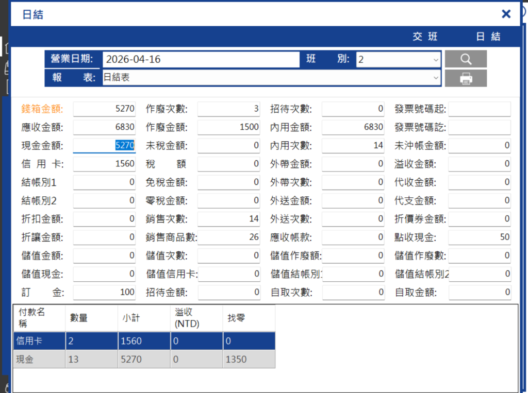Screen dimensions: 528x393
Task: Click the 作廢金額 field showing 1500
Action: pos(228,127)
